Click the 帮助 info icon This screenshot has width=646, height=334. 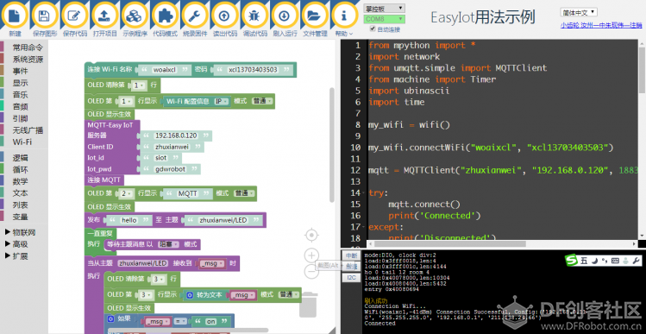point(344,16)
